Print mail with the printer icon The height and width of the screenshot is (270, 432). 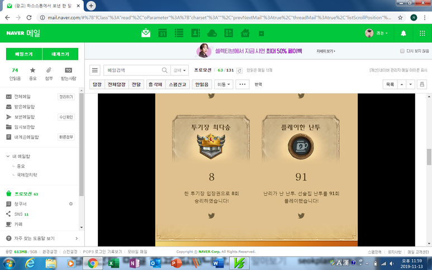[422, 84]
